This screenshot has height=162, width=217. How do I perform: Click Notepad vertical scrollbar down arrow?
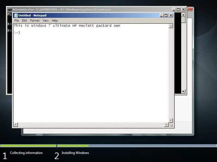click(x=171, y=120)
